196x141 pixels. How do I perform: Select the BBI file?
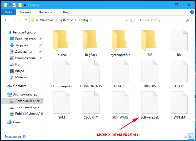(x=179, y=43)
